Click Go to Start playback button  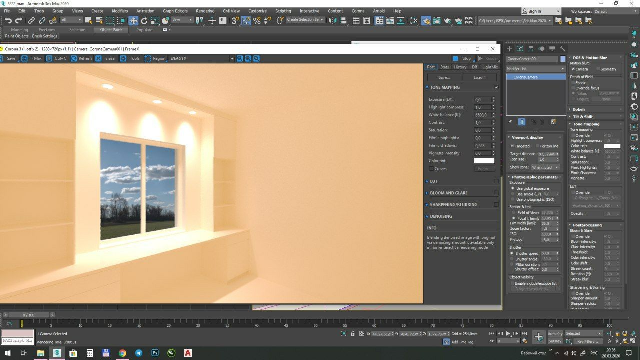click(492, 333)
